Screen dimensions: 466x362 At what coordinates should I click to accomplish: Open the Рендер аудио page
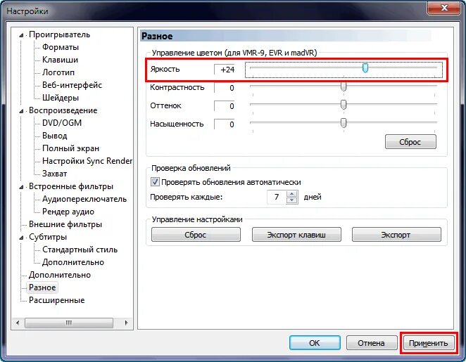pos(68,212)
